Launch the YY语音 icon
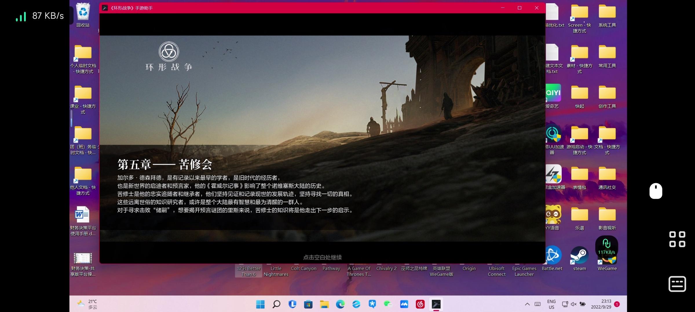Image resolution: width=695 pixels, height=312 pixels. (x=553, y=218)
